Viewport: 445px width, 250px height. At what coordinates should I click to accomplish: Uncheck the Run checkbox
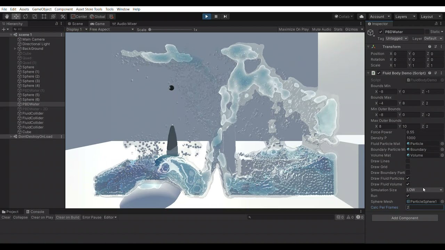coord(408,196)
